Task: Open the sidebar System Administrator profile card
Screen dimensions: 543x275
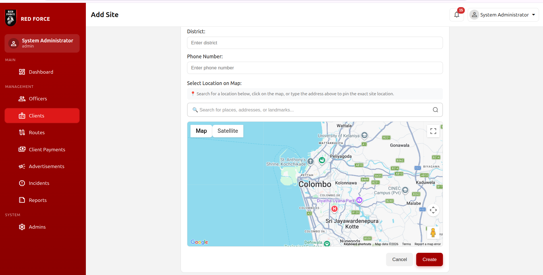Action: click(42, 43)
